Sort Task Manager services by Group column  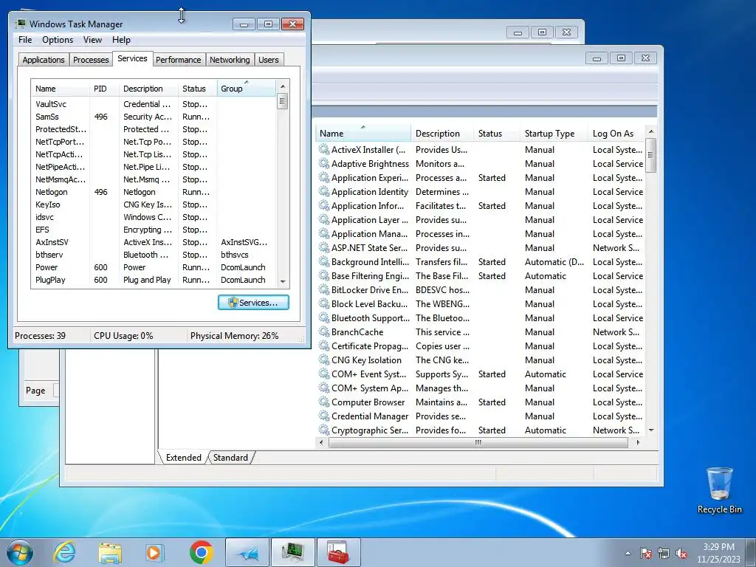point(247,89)
